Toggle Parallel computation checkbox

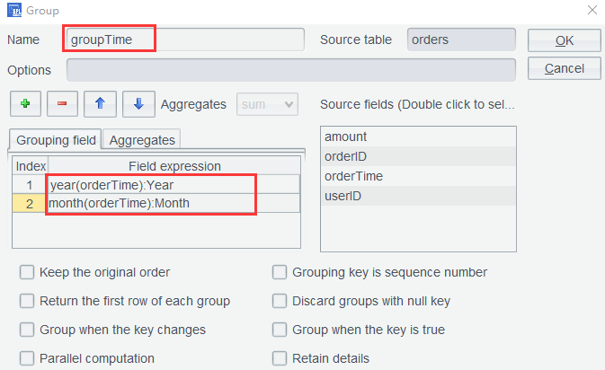point(27,358)
